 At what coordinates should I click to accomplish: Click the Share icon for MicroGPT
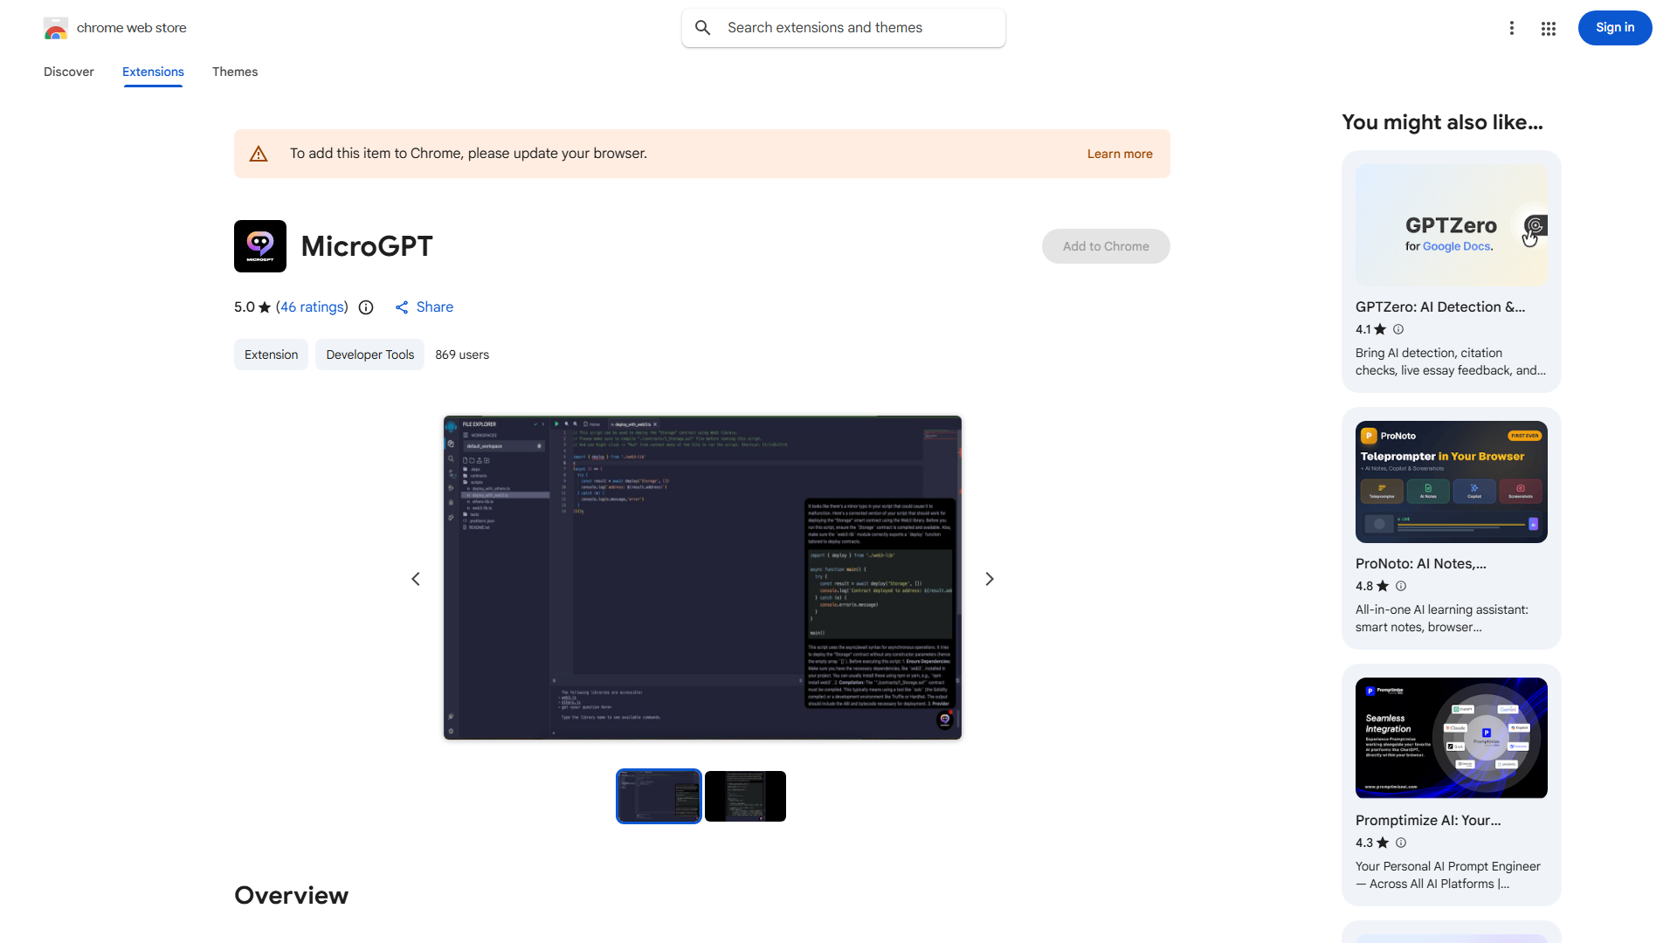[x=402, y=307]
